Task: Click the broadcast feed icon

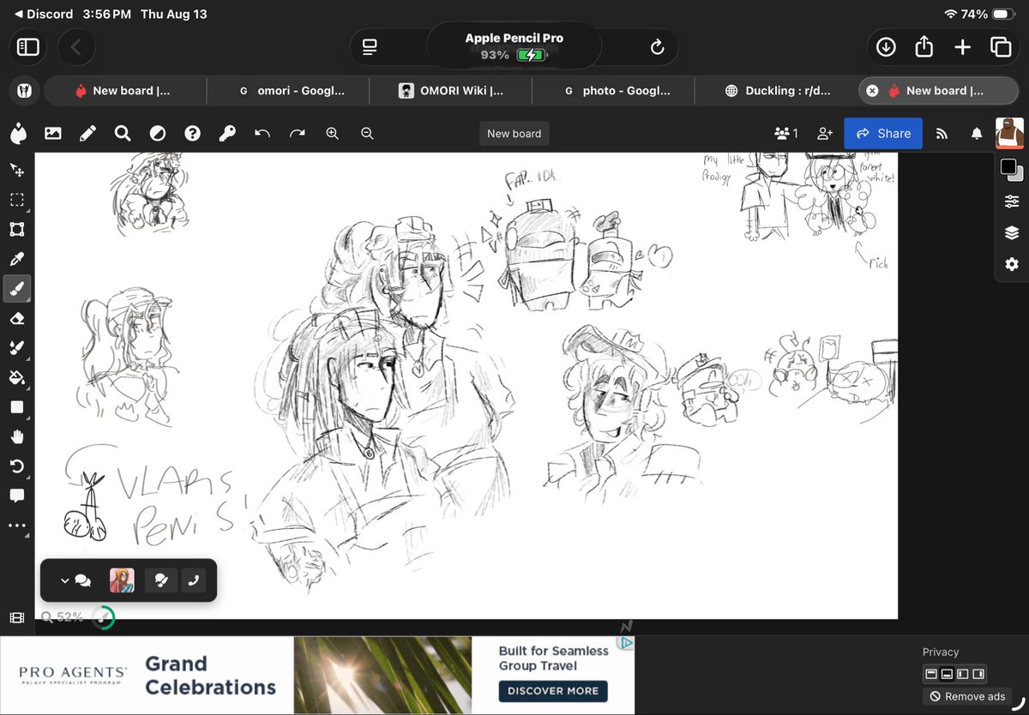Action: pos(942,133)
